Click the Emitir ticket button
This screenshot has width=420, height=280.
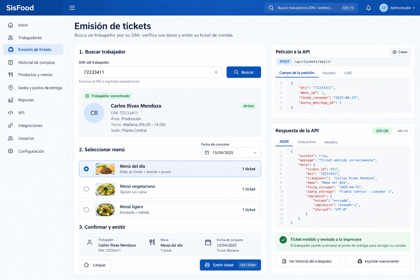click(230, 265)
